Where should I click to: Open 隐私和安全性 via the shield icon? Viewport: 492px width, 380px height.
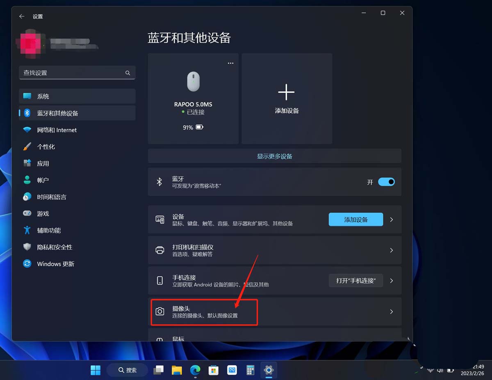click(x=27, y=247)
